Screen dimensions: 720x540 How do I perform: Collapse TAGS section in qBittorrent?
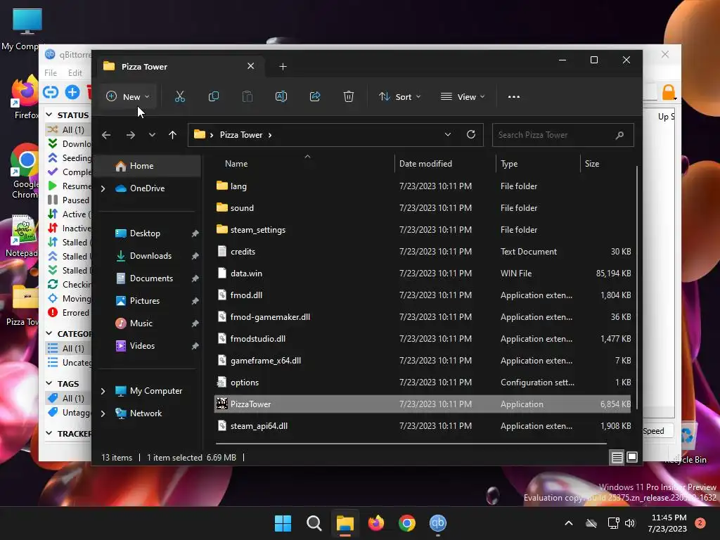tap(49, 383)
